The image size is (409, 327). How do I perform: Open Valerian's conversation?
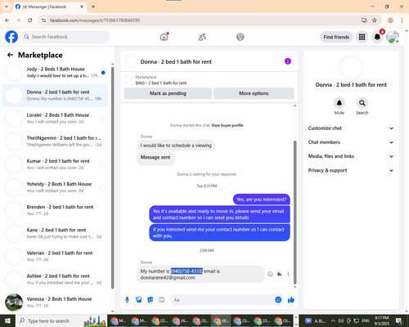(56, 256)
